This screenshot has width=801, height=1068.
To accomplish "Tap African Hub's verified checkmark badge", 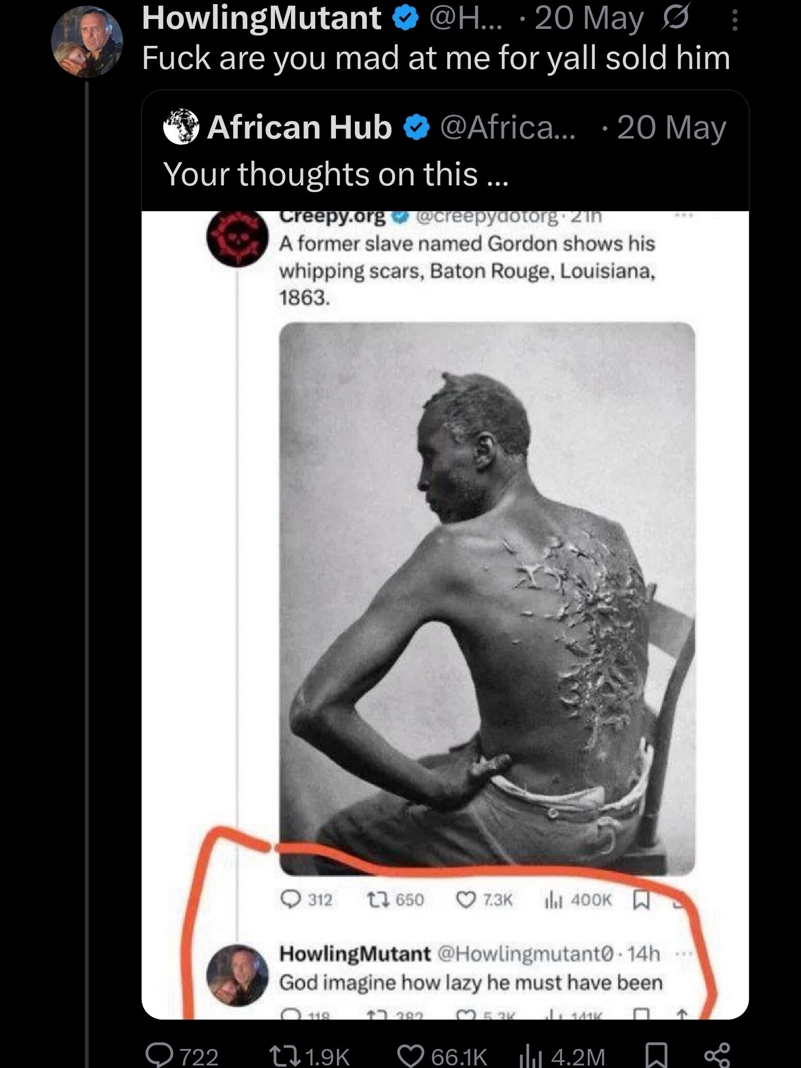I will tap(417, 128).
